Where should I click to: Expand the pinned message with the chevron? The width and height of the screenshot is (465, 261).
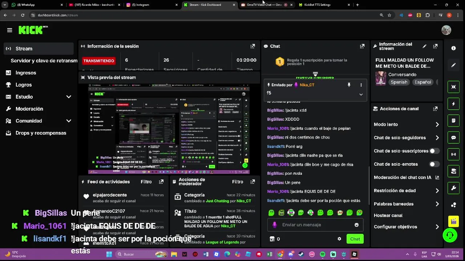(361, 94)
